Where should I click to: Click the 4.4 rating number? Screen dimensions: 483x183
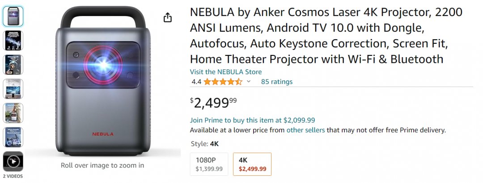pos(196,82)
